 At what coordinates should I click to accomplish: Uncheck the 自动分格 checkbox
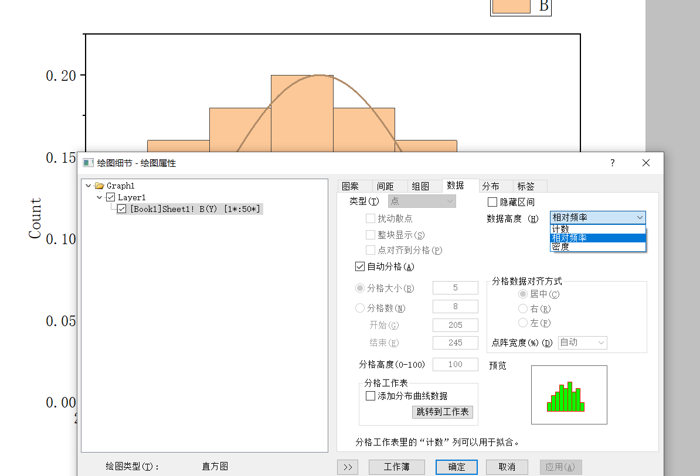(x=360, y=266)
